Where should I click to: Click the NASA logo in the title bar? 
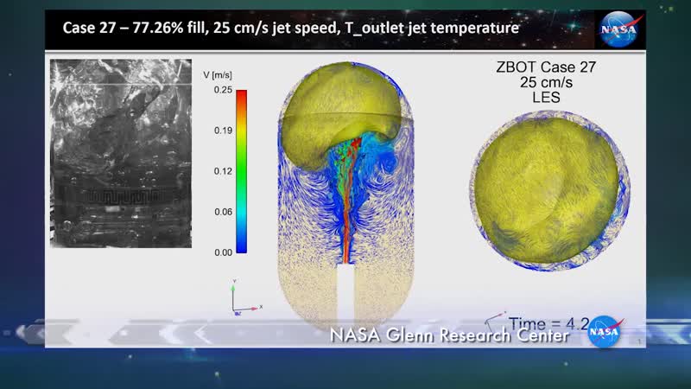pos(622,29)
